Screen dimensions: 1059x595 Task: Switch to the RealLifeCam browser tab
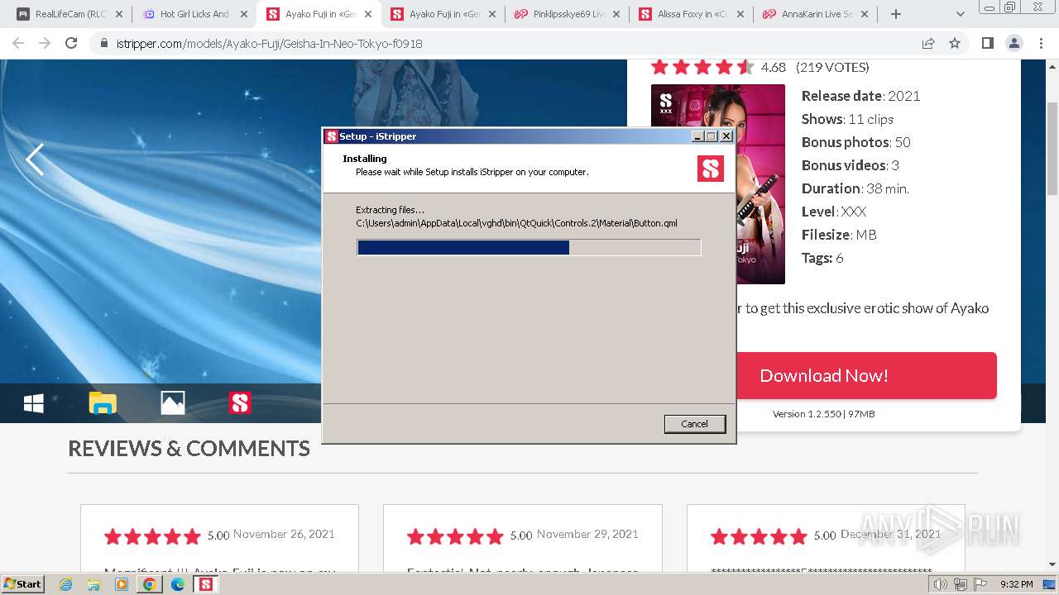tap(70, 14)
